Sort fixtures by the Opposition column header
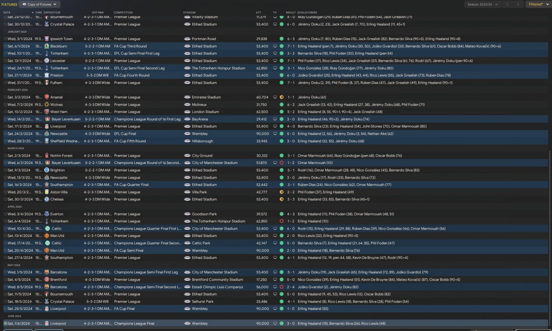Viewport: 552px width, 331px height. click(52, 13)
